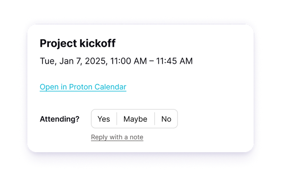Click the word Proton in the link
Image resolution: width=281 pixels, height=181 pixels.
click(80, 87)
